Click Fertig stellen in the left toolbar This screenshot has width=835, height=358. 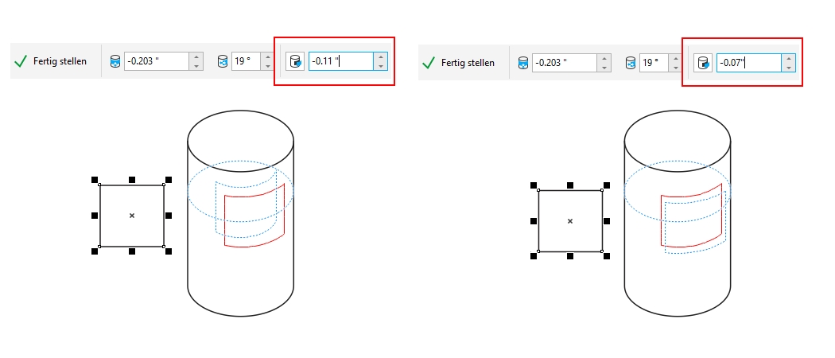tap(53, 61)
